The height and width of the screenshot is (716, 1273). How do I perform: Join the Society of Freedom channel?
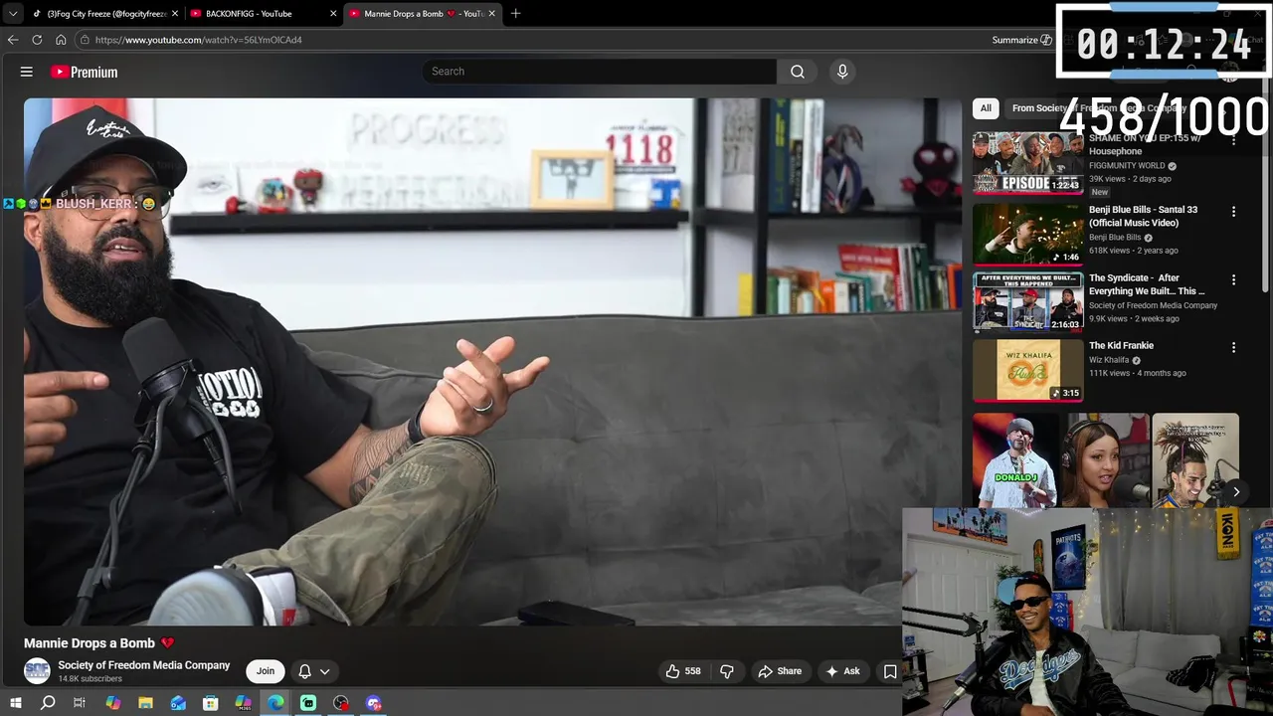point(266,671)
